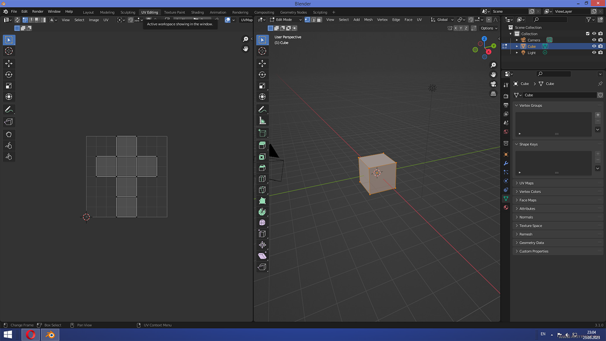Viewport: 606px width, 341px height.
Task: Toggle X axis mirror in 3D viewport
Action: 456,28
